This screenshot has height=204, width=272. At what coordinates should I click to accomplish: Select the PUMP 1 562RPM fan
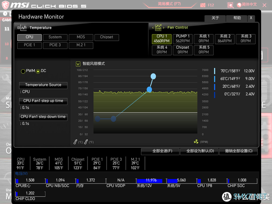tap(183, 39)
